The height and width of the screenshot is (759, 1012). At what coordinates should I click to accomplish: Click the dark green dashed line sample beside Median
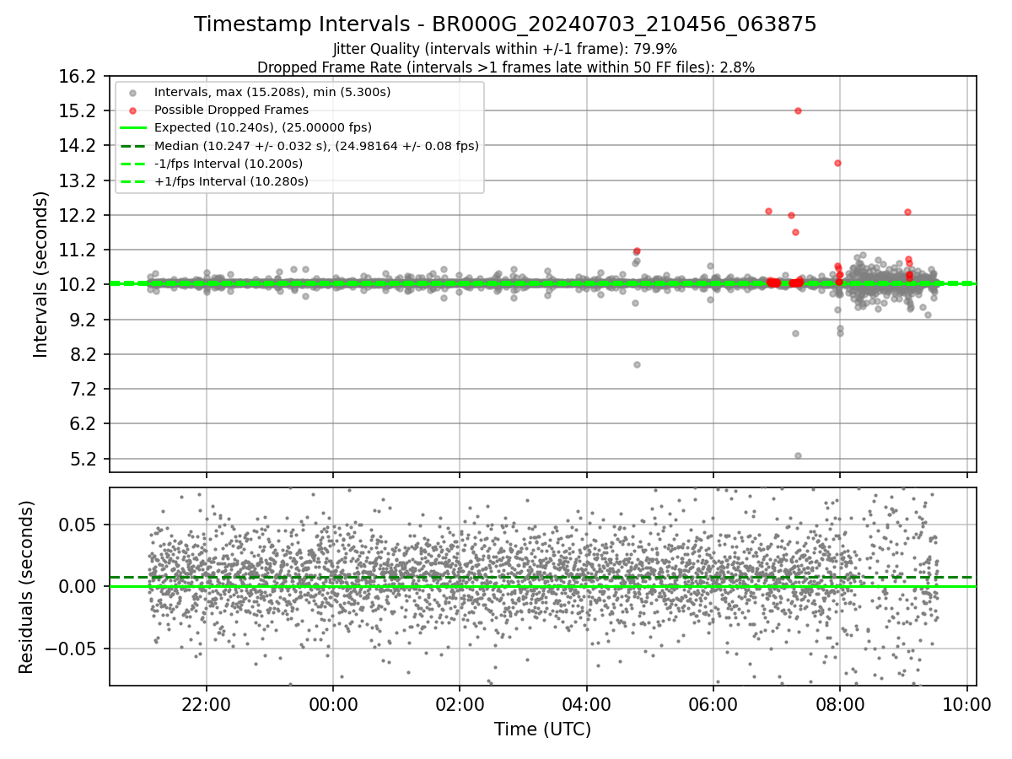pos(132,146)
